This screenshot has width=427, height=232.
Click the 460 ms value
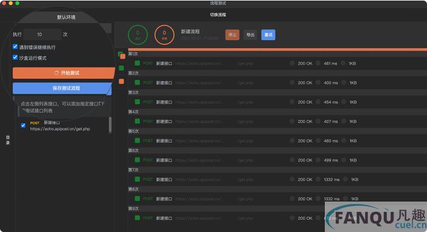331,141
